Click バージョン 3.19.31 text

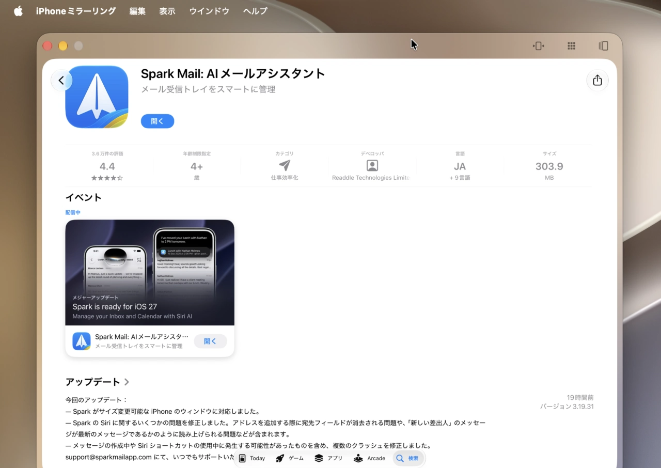(566, 407)
